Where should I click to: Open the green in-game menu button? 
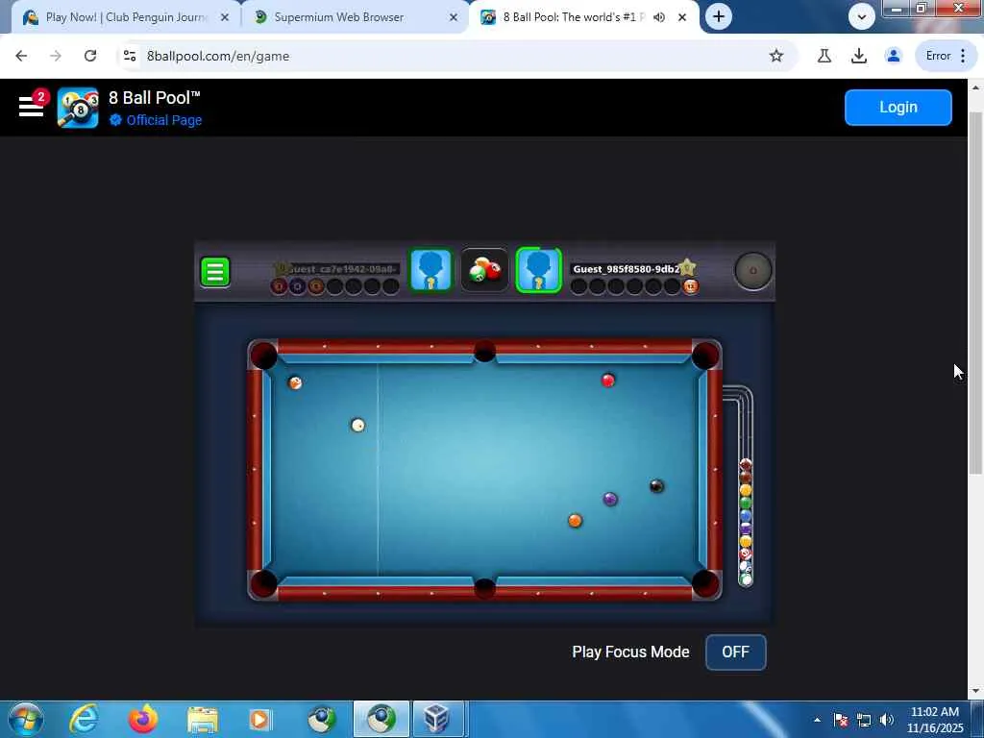[x=214, y=272]
